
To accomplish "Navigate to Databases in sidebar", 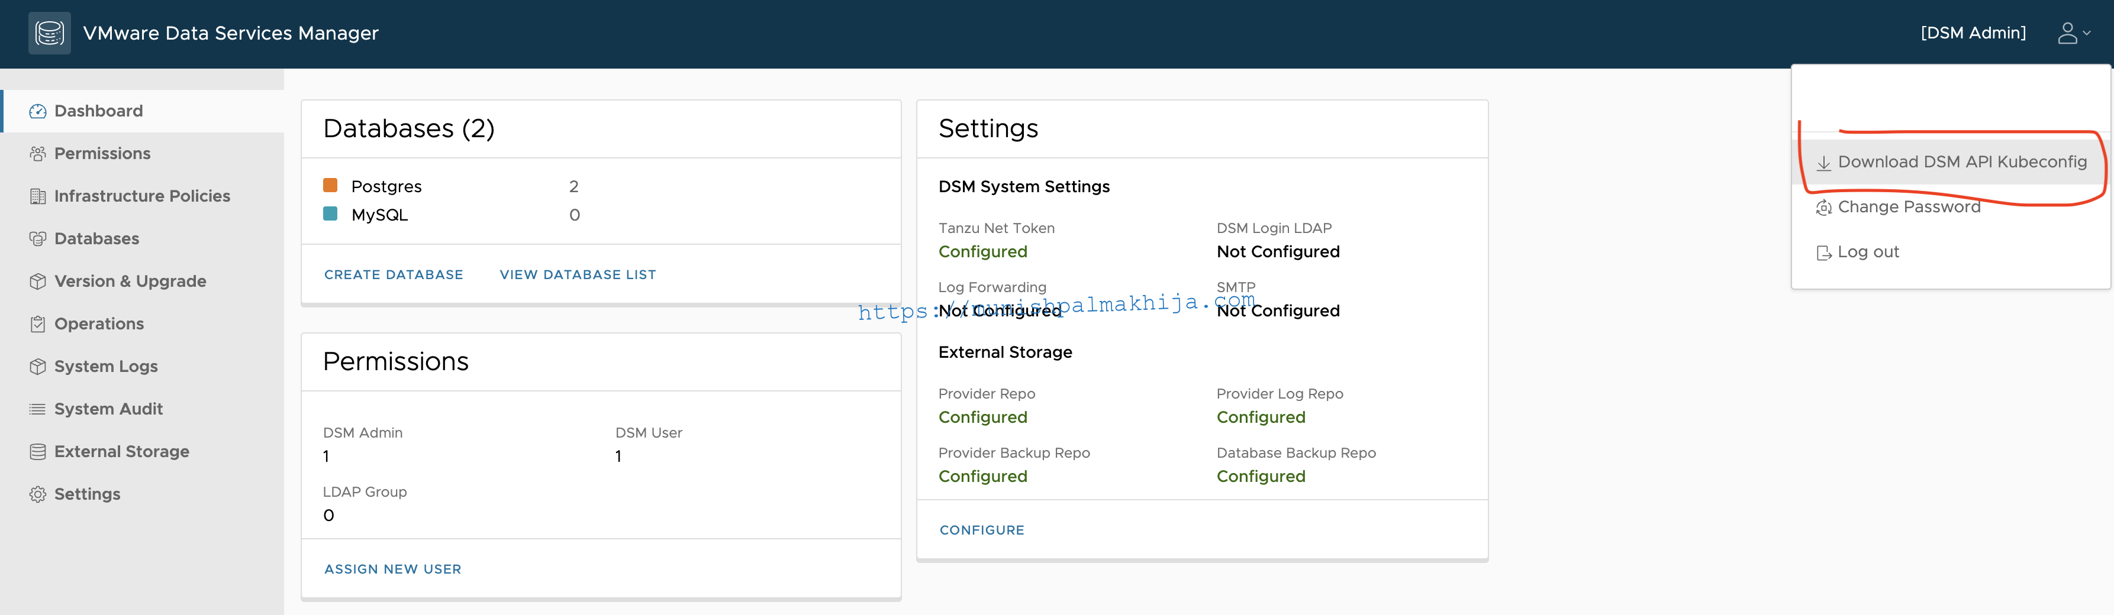I will [143, 239].
